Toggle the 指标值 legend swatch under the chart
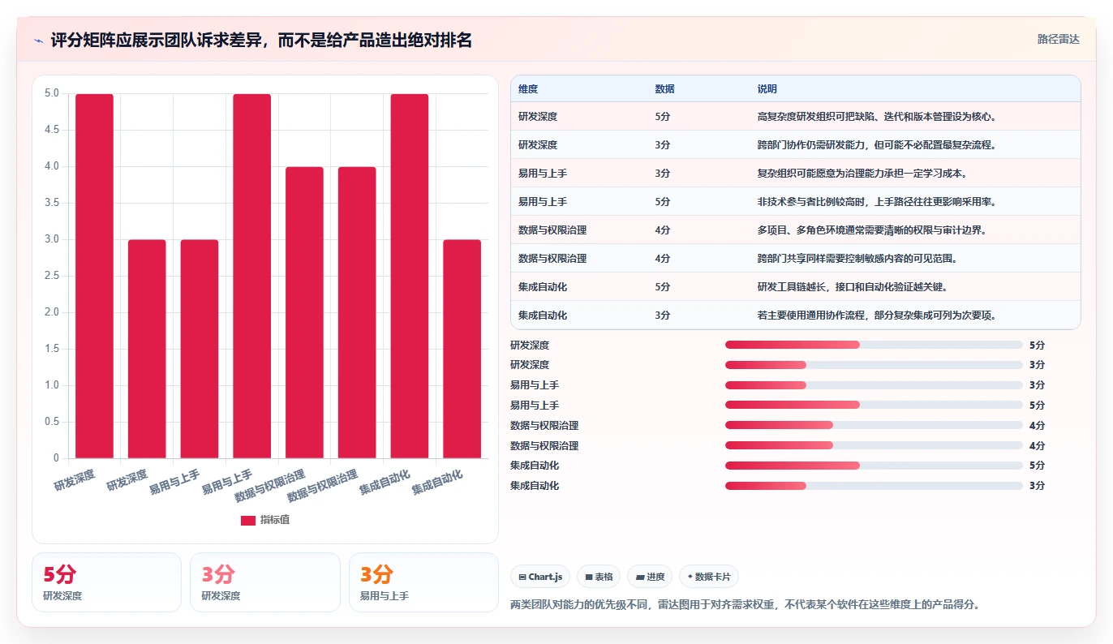The height and width of the screenshot is (644, 1113). pos(248,520)
